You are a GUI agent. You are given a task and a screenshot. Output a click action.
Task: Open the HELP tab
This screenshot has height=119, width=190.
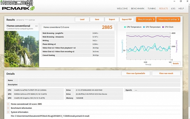coord(181,8)
